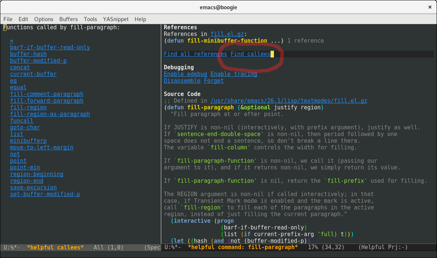Viewport: 437px width, 258px height.
Task: Follow the fill-comment-paragraph callee link
Action: click(47, 94)
